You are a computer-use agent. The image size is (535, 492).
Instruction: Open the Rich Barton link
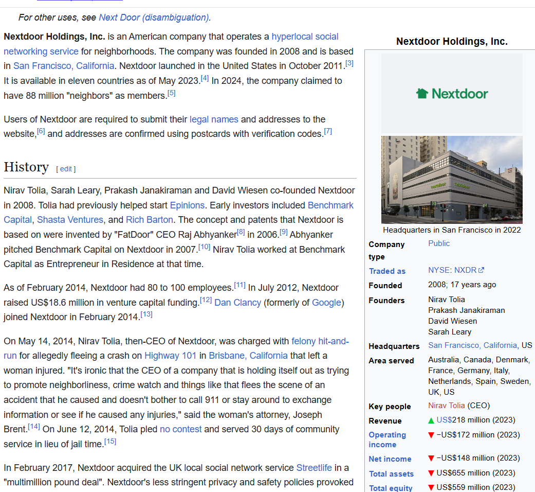150,220
